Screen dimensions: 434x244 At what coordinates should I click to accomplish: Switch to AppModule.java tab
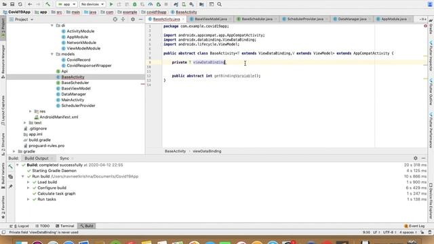pyautogui.click(x=394, y=19)
